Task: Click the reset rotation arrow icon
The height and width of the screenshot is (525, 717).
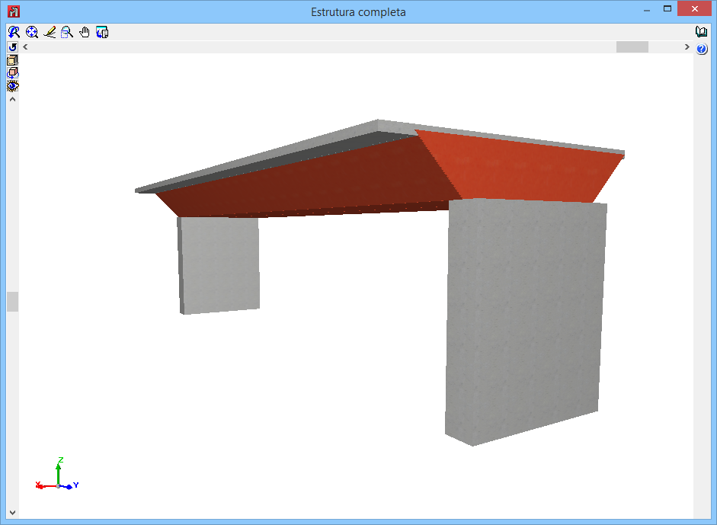Action: point(13,46)
